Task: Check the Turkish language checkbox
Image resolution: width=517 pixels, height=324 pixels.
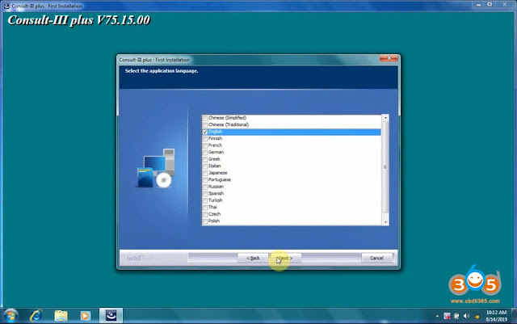Action: pos(205,200)
